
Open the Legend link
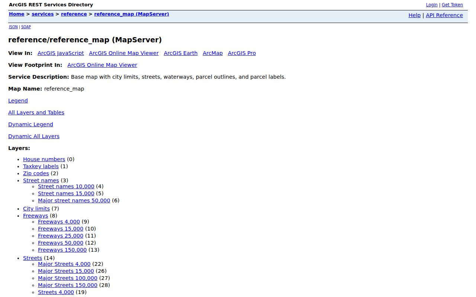pyautogui.click(x=18, y=101)
